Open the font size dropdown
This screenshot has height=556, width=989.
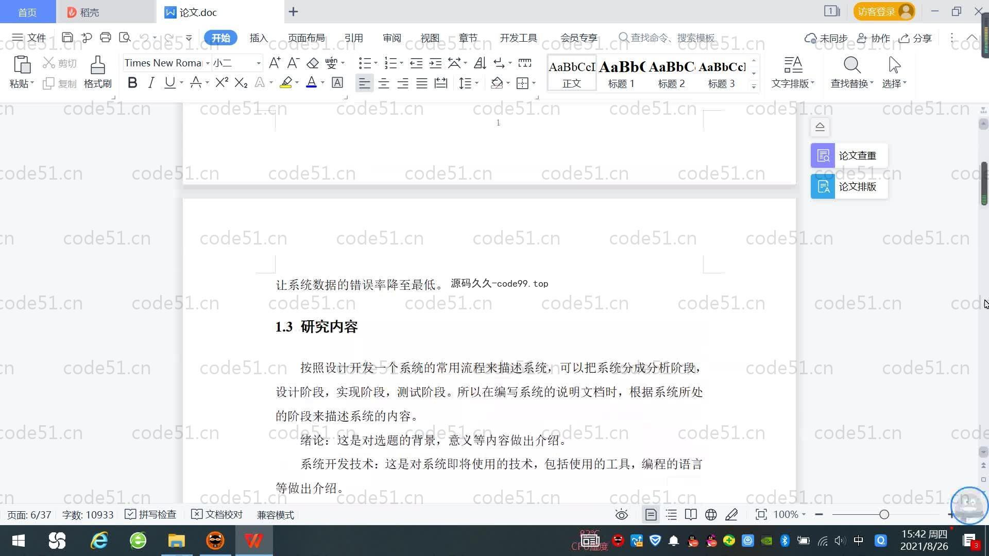click(x=259, y=63)
